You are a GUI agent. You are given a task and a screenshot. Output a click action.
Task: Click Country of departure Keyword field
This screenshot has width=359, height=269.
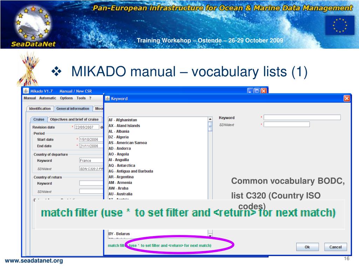[x=91, y=160]
